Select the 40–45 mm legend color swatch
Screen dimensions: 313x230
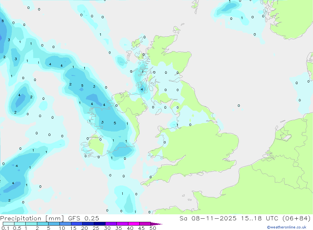point(134,224)
